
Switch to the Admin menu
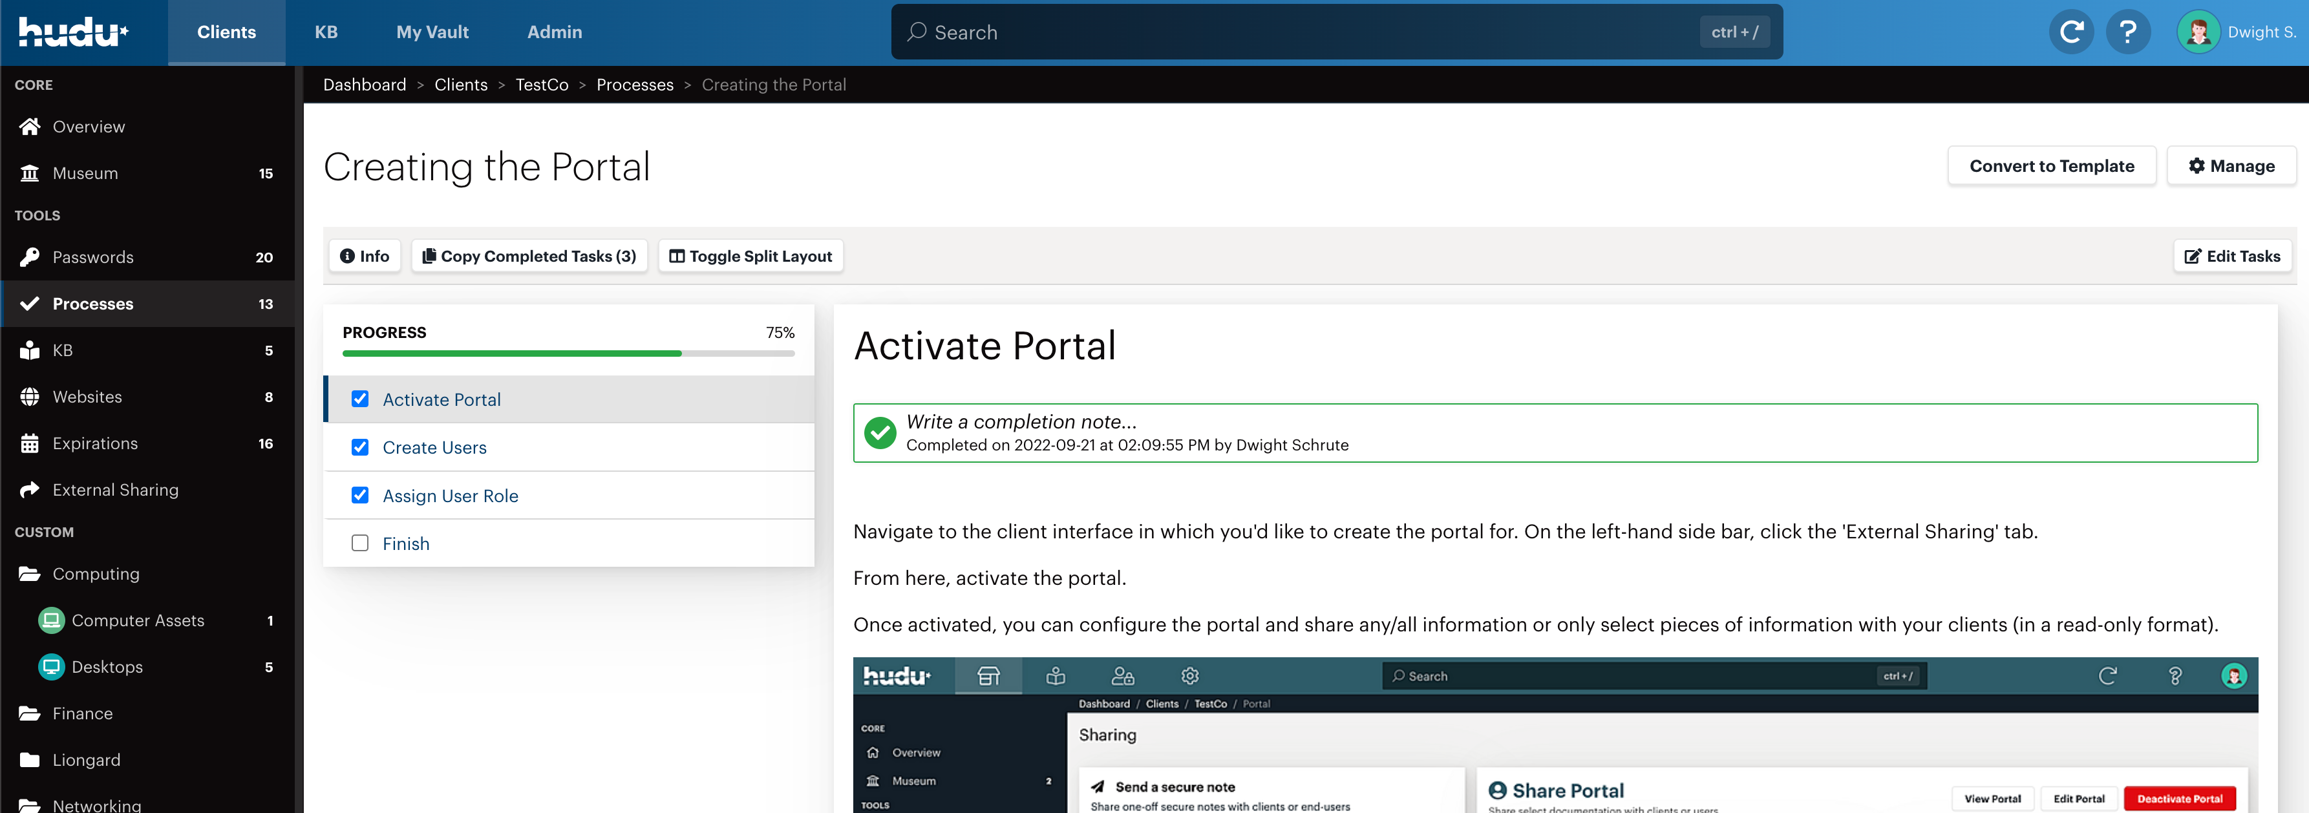pyautogui.click(x=554, y=32)
